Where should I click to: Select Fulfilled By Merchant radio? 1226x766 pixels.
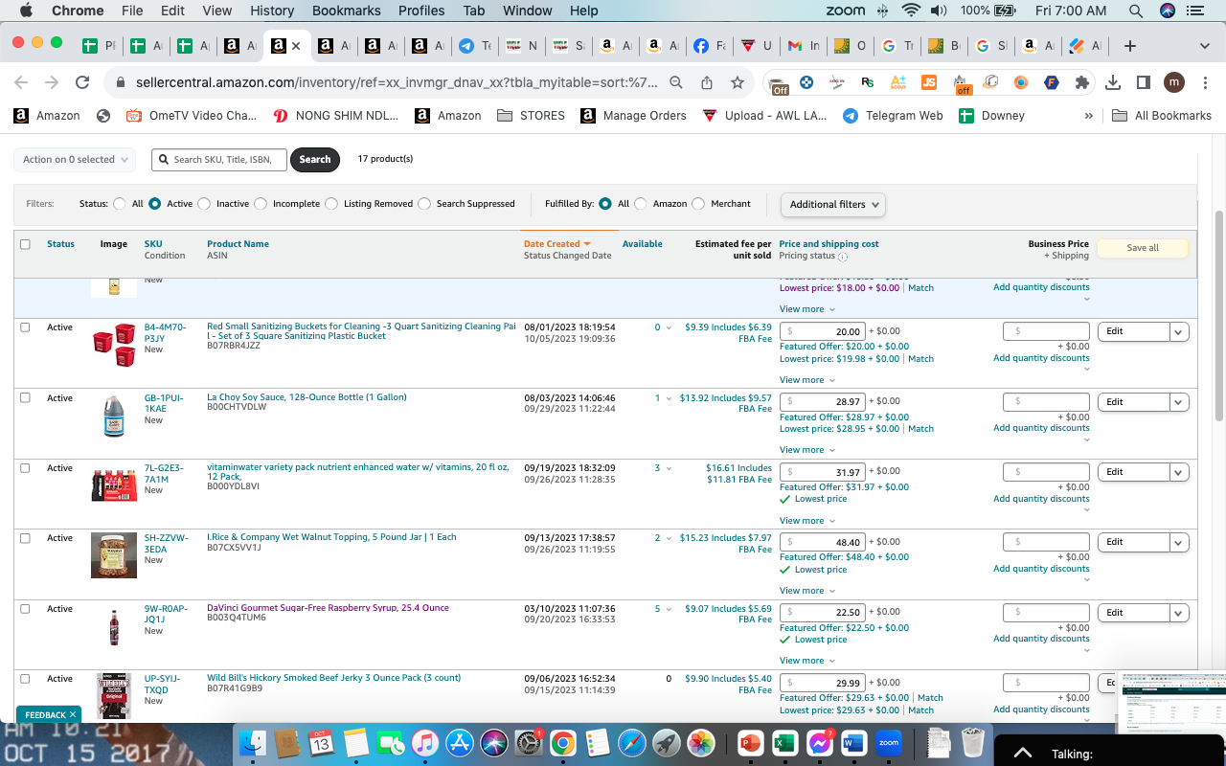coord(698,204)
